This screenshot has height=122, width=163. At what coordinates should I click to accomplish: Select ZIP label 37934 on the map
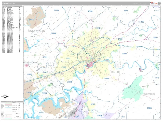tap(29, 93)
